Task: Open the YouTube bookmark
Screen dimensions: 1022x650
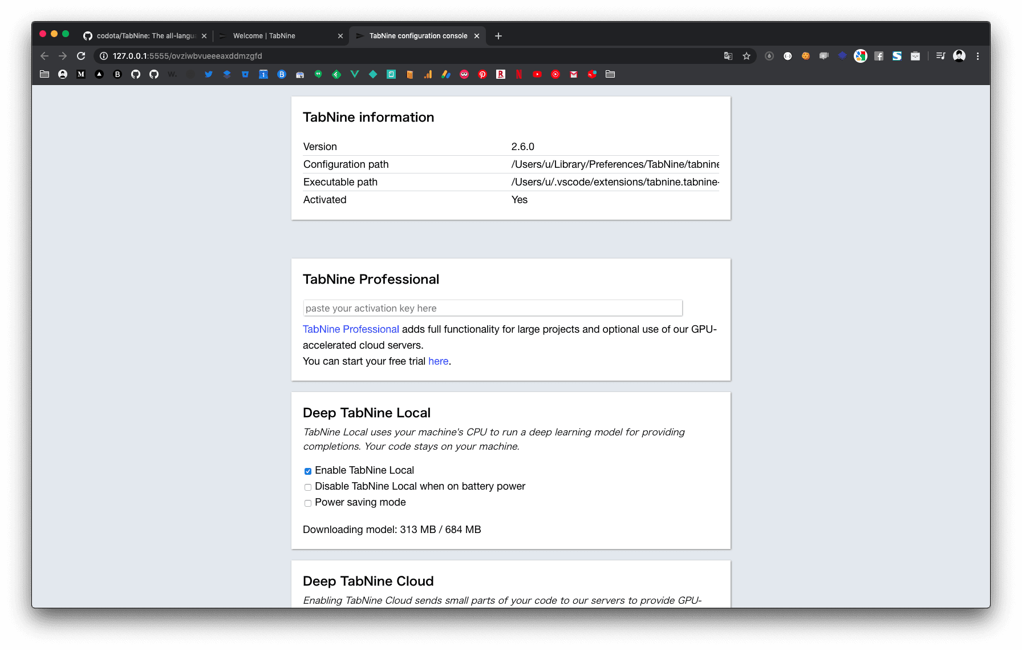Action: click(x=537, y=74)
